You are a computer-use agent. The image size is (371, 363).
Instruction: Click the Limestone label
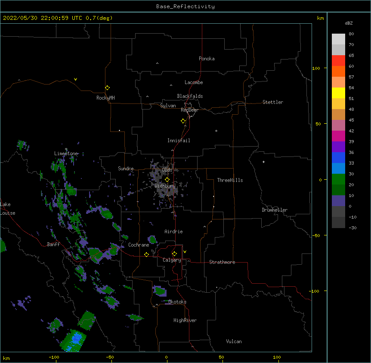click(66, 153)
